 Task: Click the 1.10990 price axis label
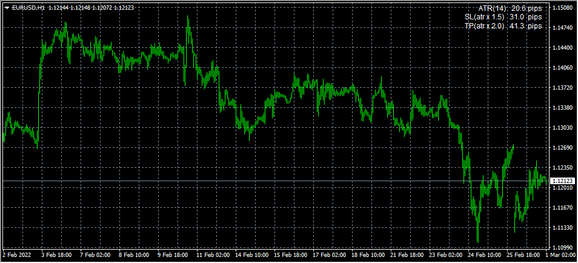click(x=562, y=247)
